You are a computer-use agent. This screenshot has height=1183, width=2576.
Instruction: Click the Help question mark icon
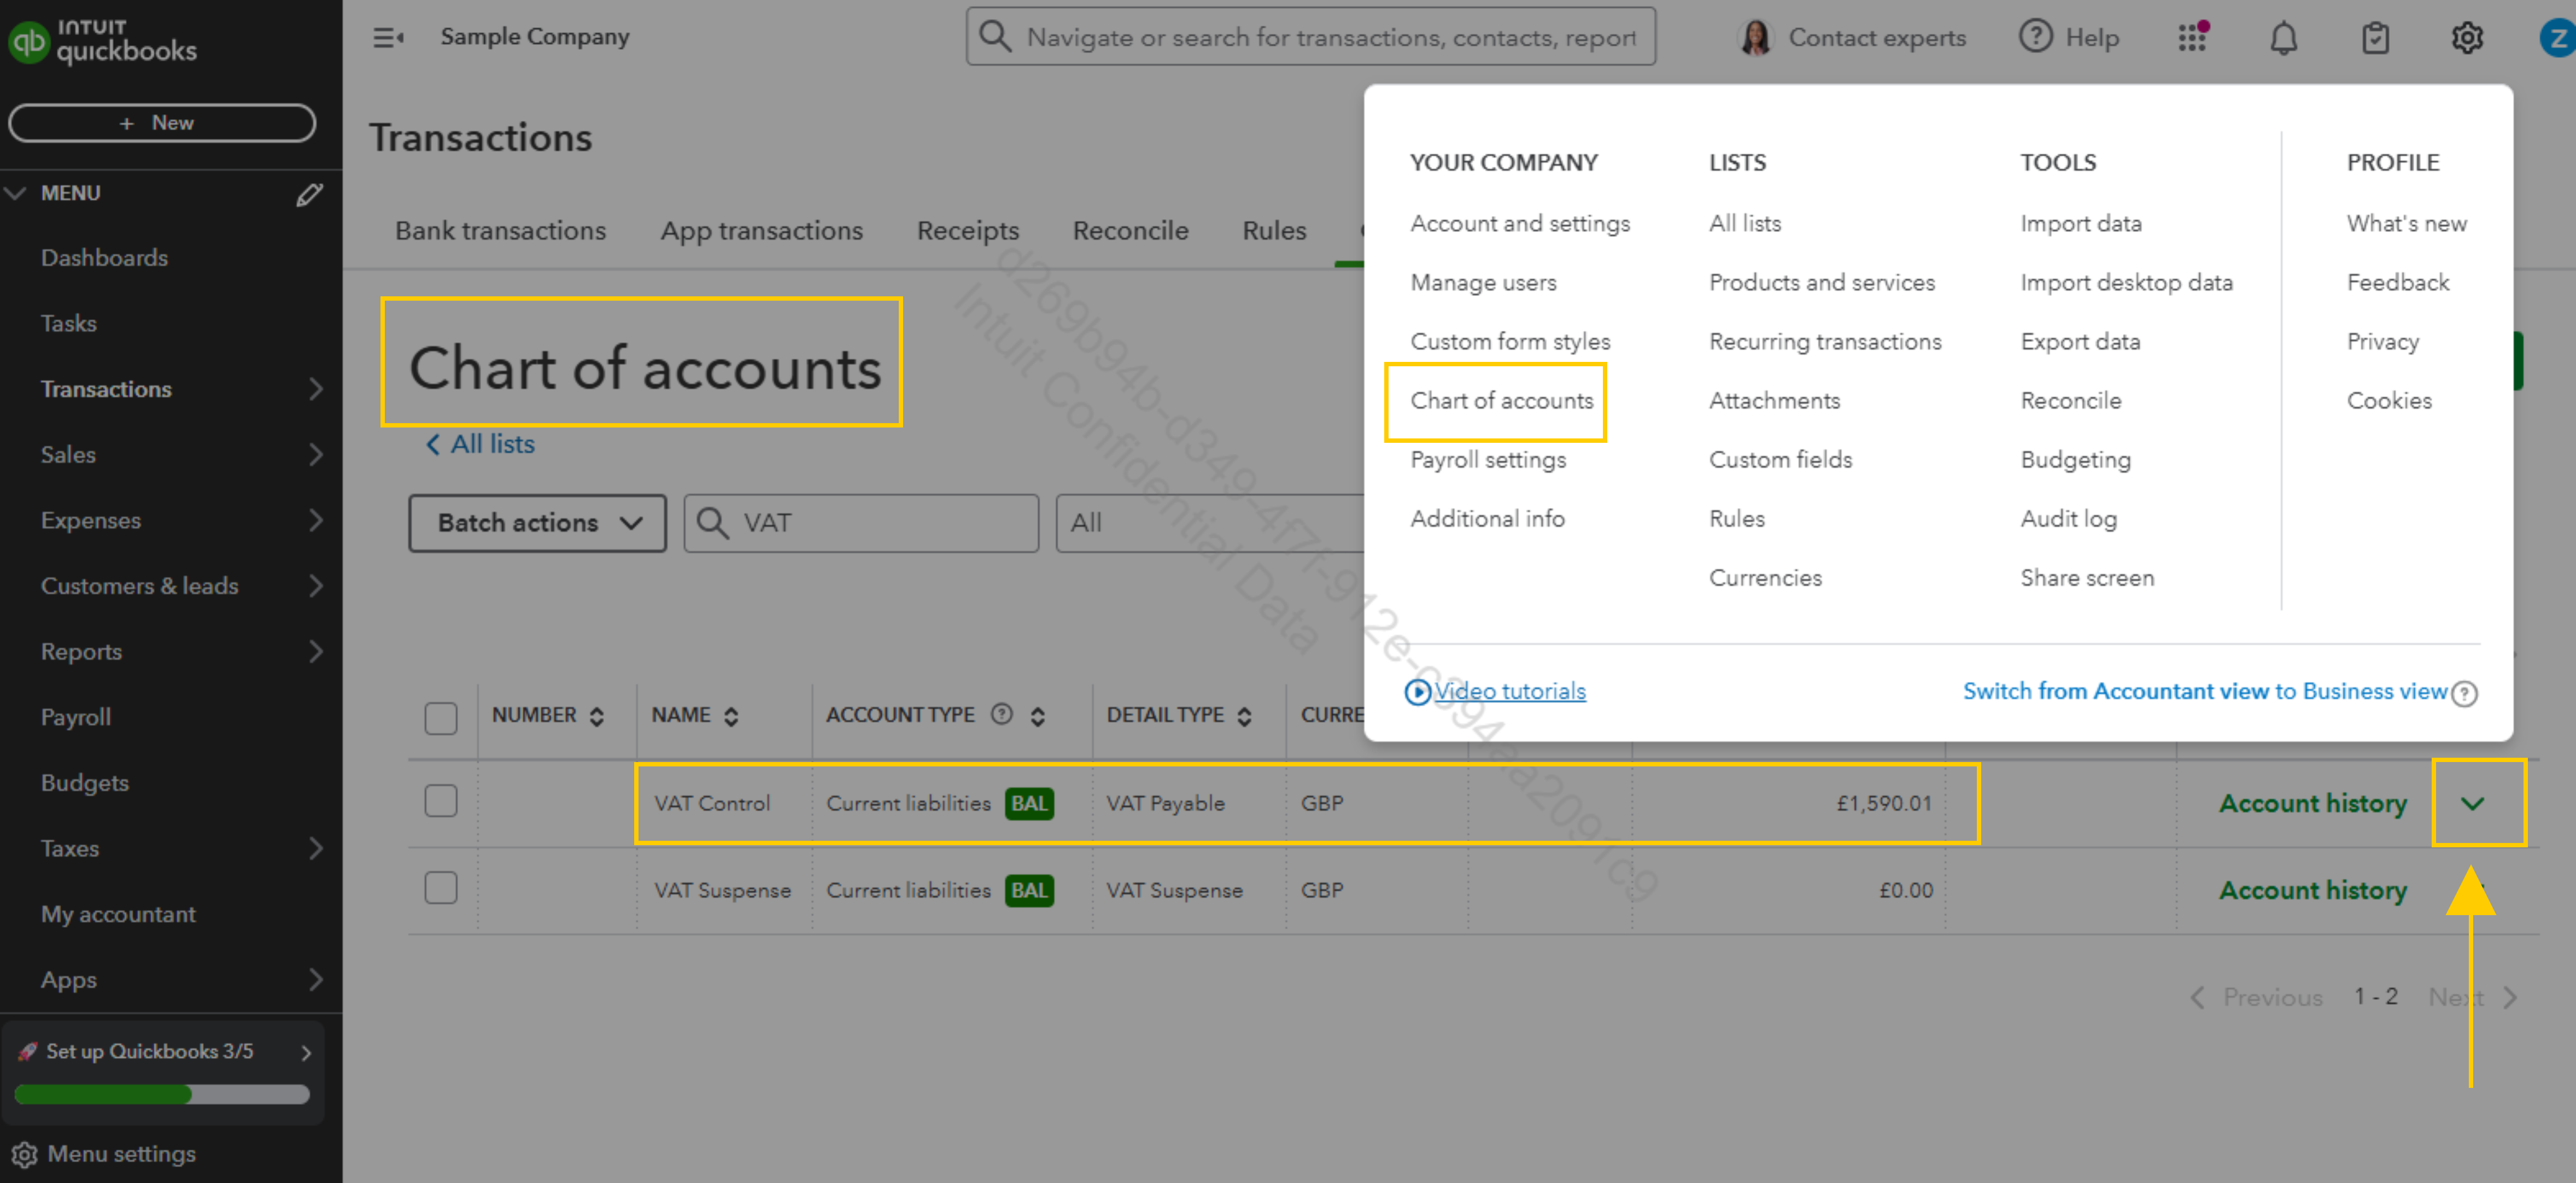tap(2035, 37)
